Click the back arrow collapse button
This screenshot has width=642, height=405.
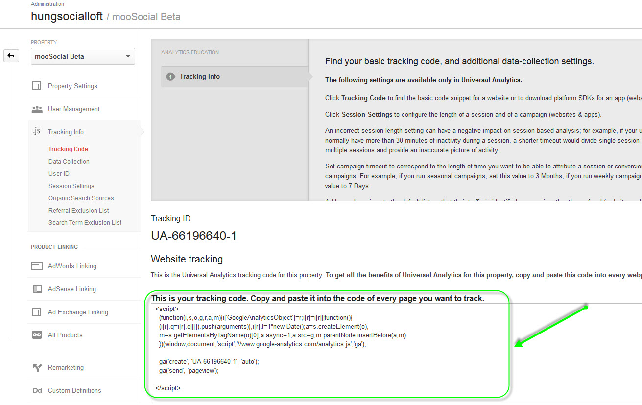(x=11, y=56)
